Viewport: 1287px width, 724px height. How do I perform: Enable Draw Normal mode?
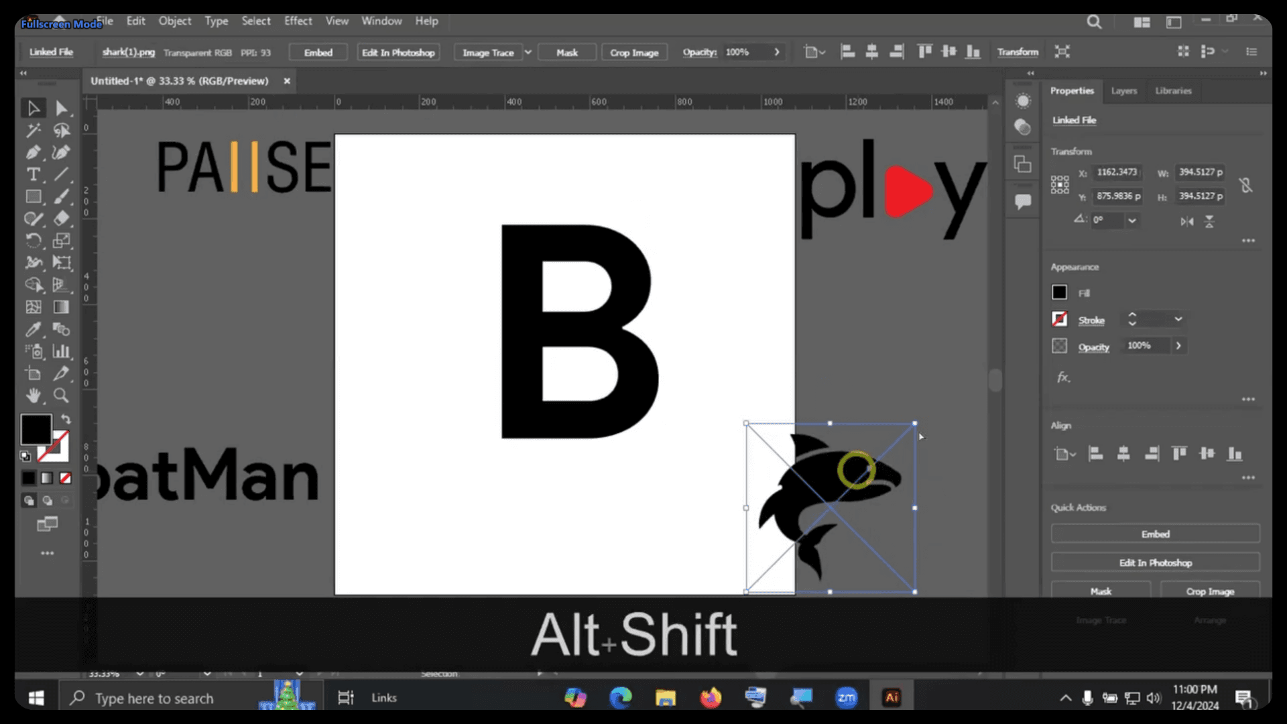pos(29,500)
